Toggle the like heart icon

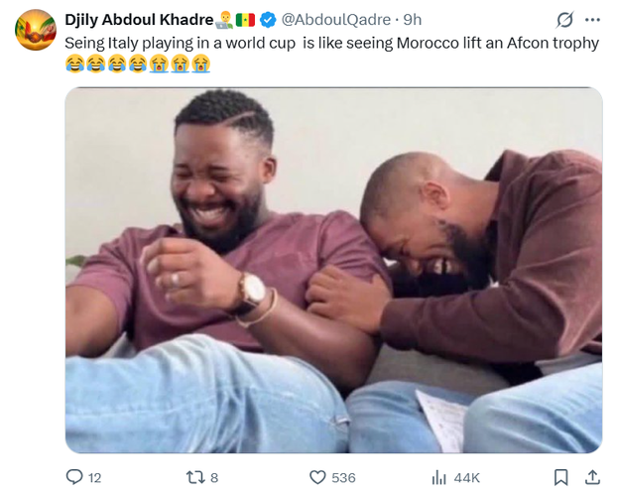[317, 477]
